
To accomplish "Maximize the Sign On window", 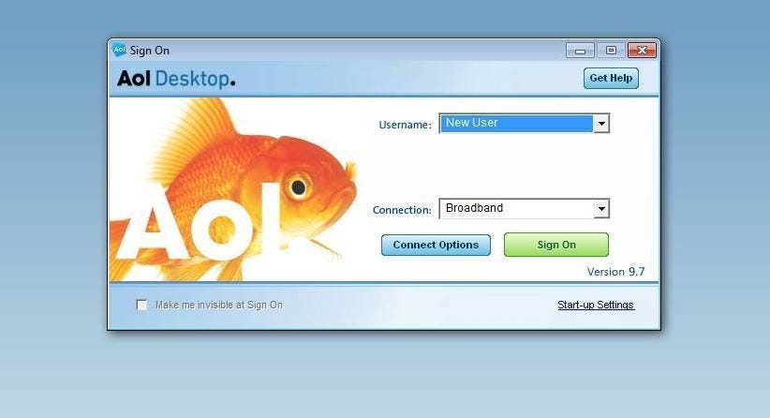I will [611, 50].
